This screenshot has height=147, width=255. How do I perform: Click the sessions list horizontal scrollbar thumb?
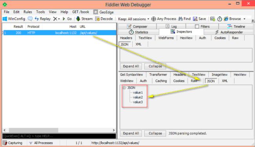click(x=33, y=130)
